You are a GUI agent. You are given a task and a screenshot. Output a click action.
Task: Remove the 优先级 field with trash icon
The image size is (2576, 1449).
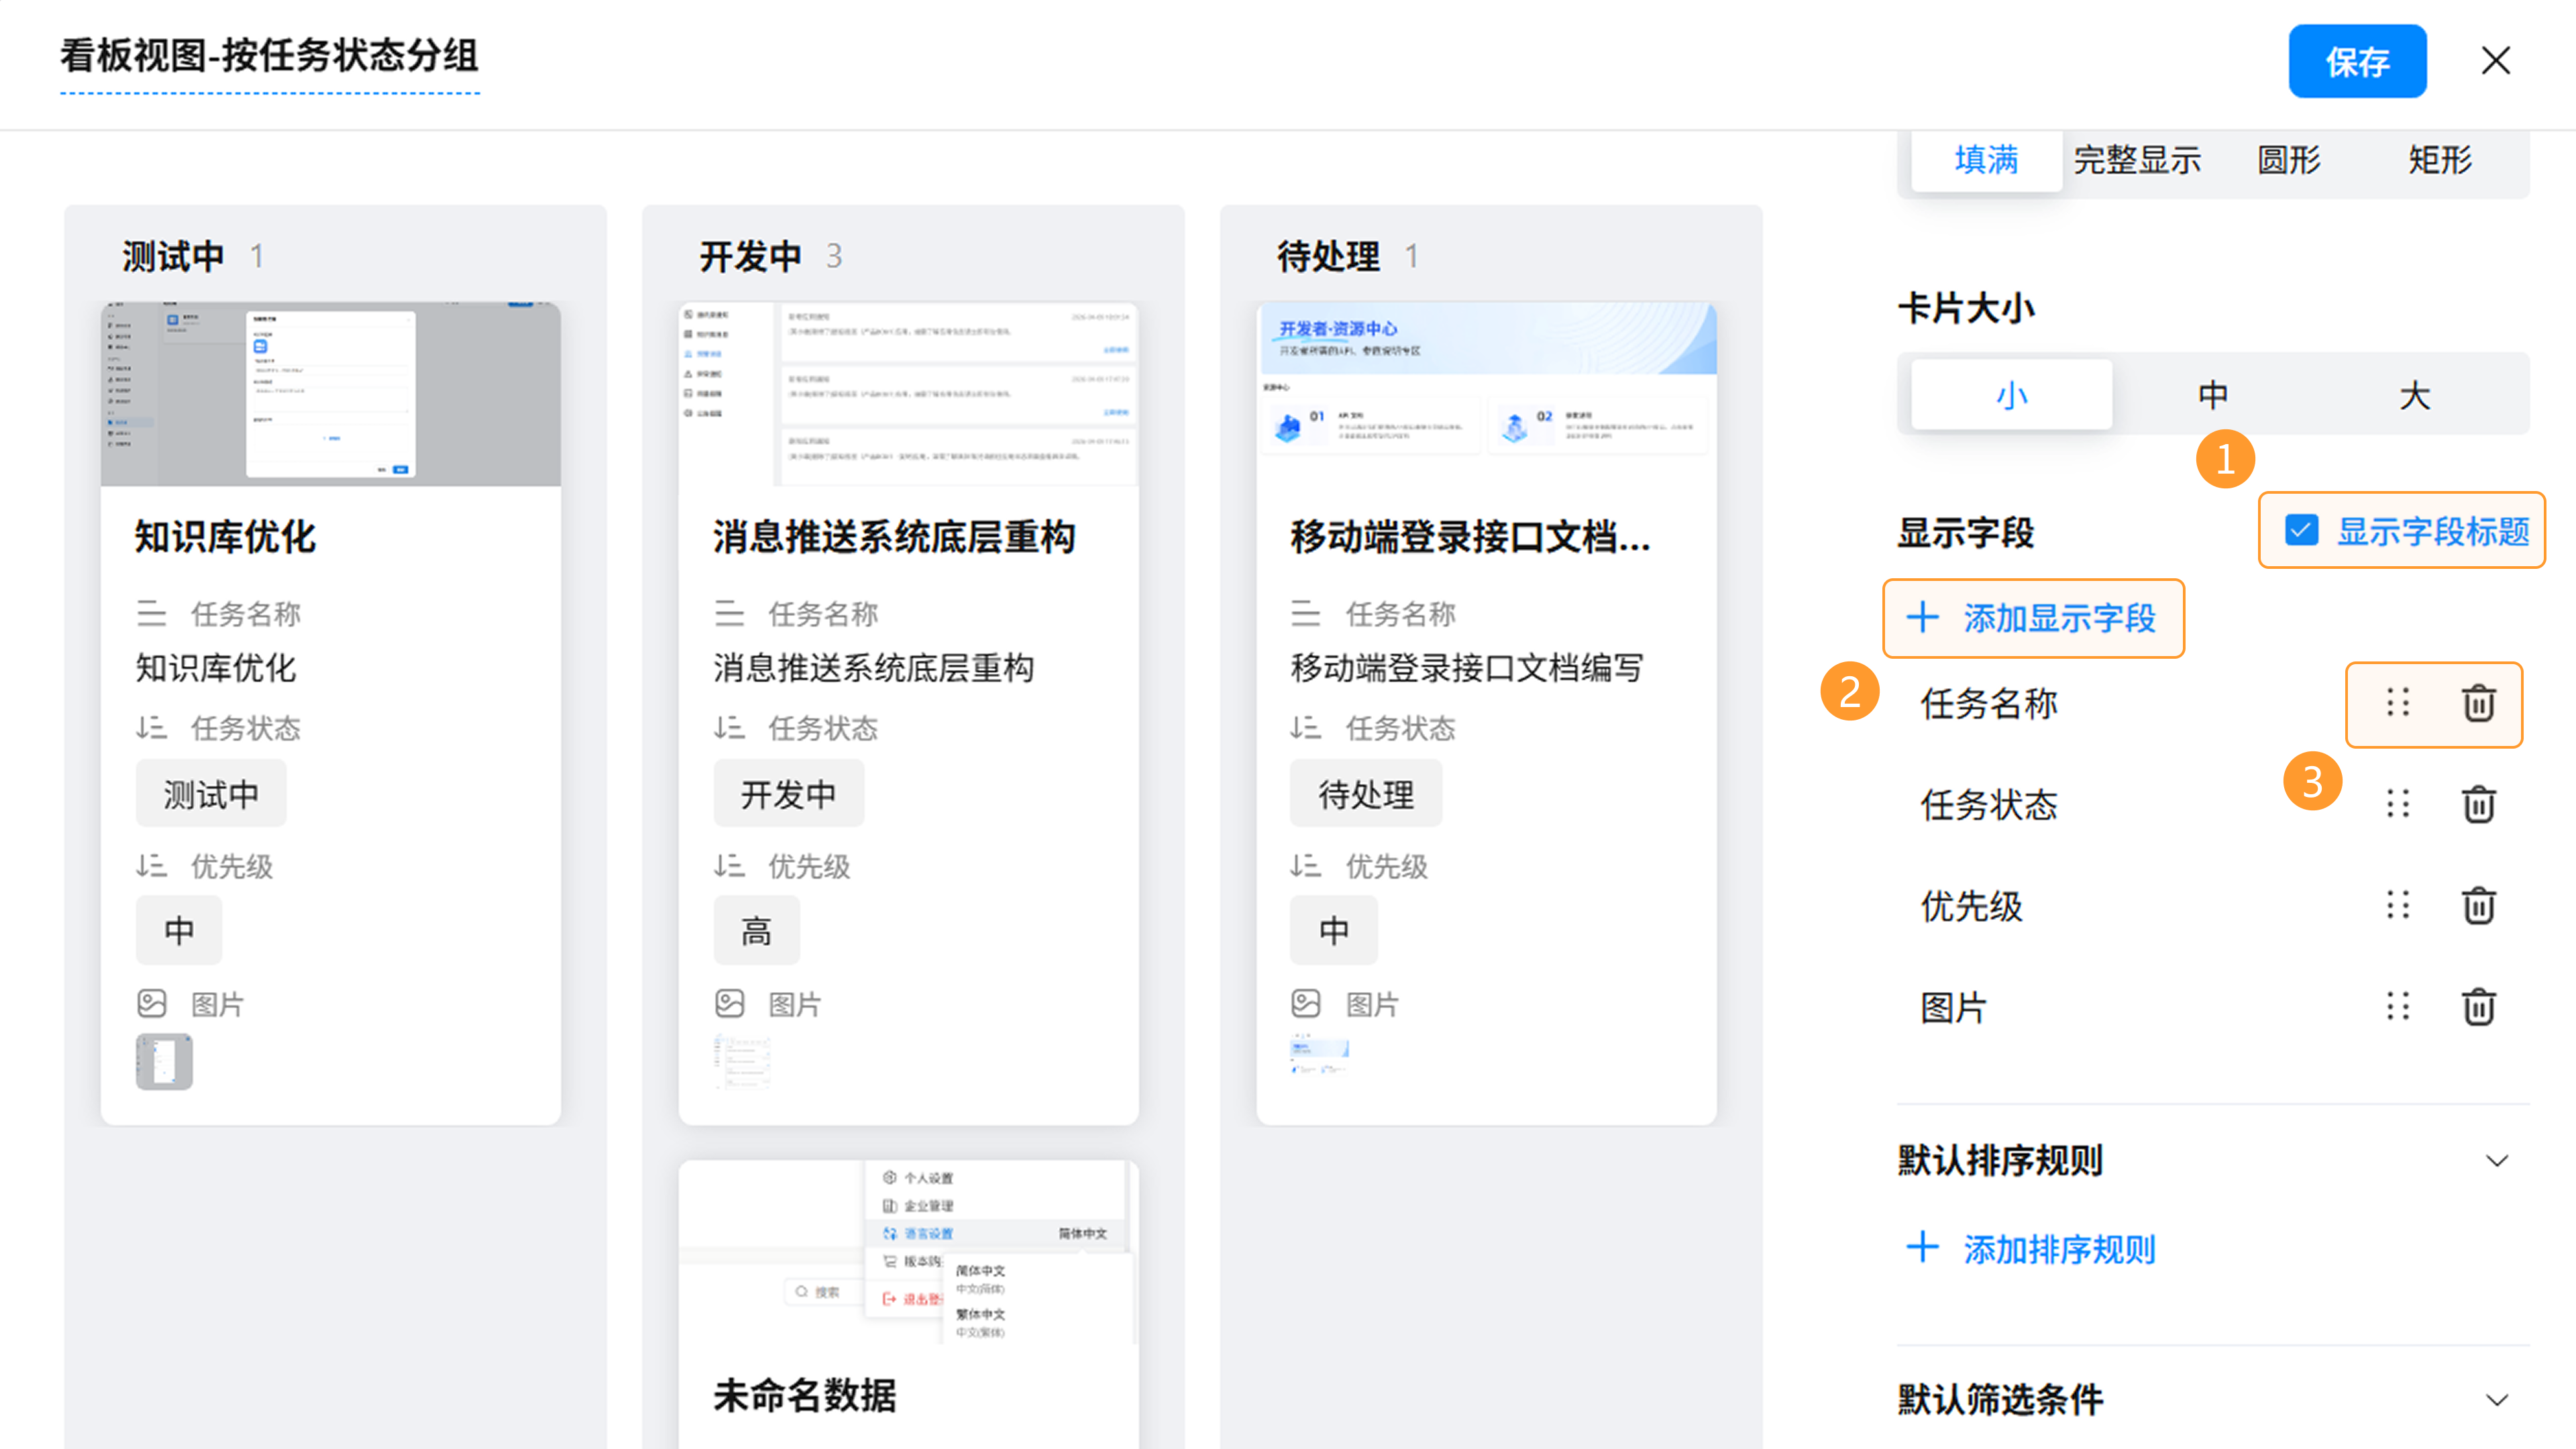click(x=2478, y=906)
